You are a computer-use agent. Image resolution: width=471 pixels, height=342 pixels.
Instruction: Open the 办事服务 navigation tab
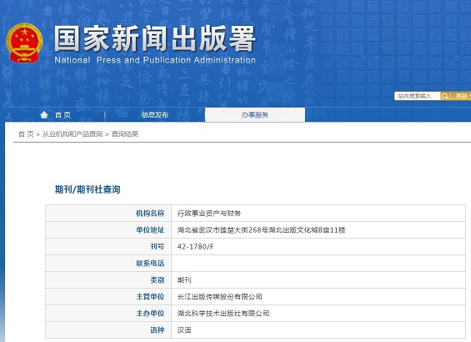255,115
